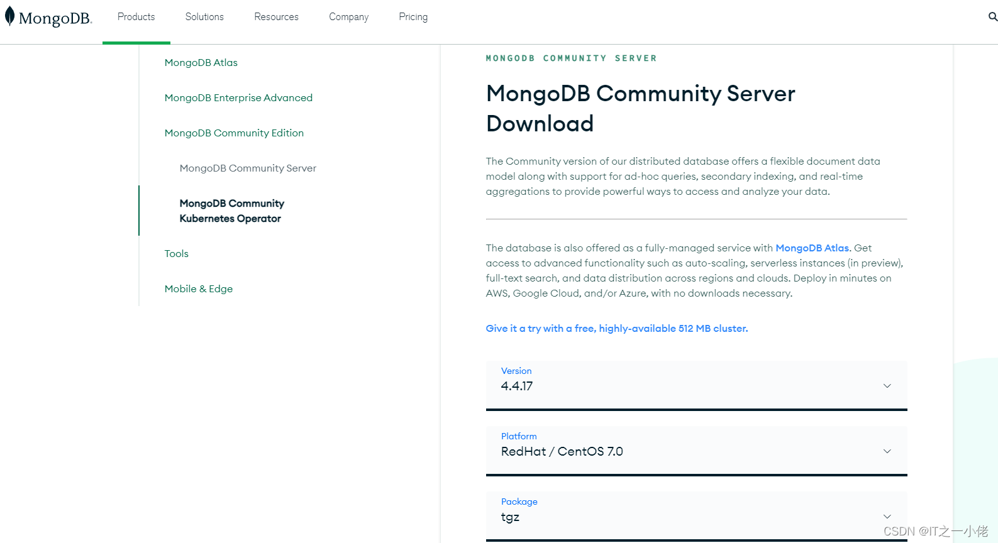Open the Version 4.4.17 dropdown

coord(697,386)
